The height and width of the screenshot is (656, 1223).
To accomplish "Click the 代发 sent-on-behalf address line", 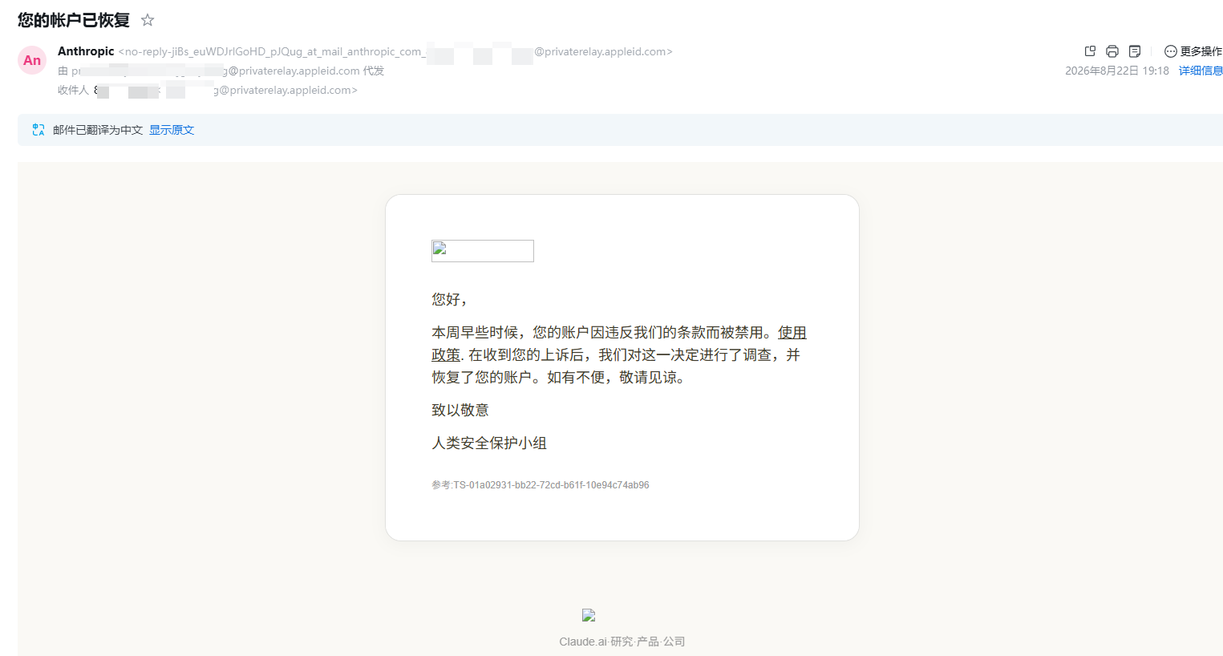I will 221,71.
